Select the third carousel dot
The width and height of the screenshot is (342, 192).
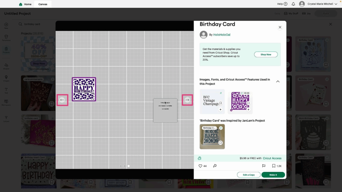tap(129, 166)
